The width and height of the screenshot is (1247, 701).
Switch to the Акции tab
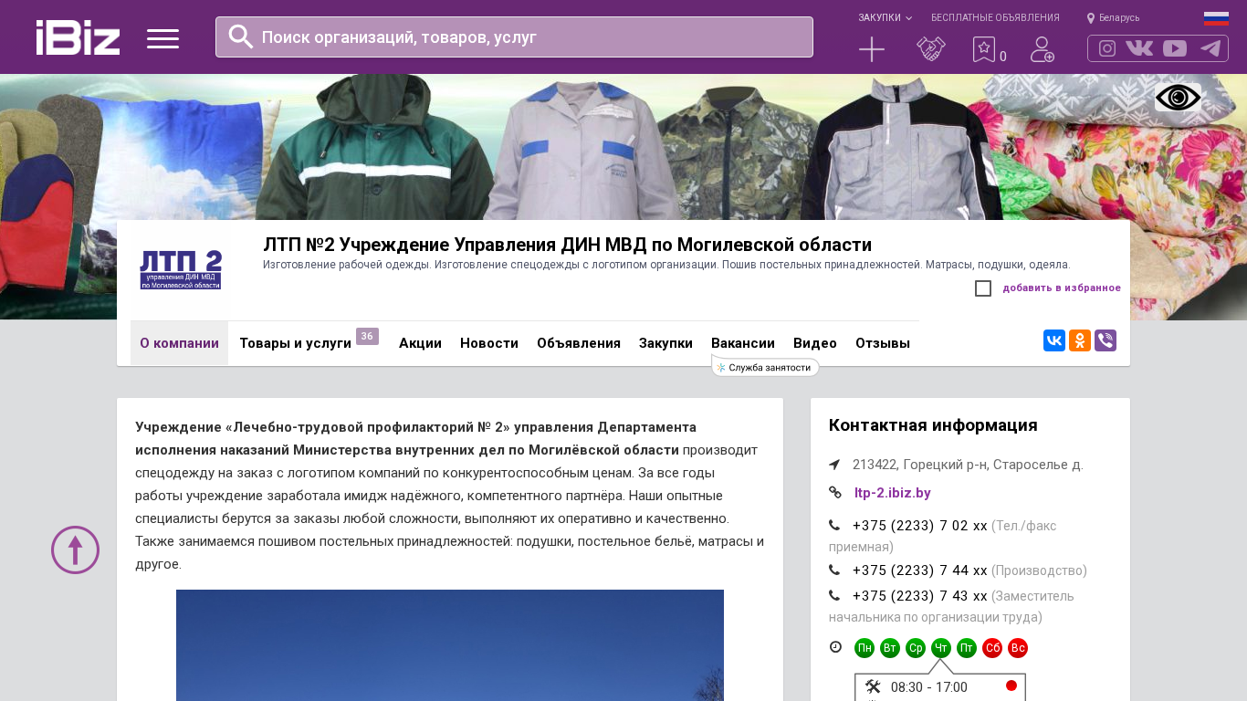(x=420, y=343)
